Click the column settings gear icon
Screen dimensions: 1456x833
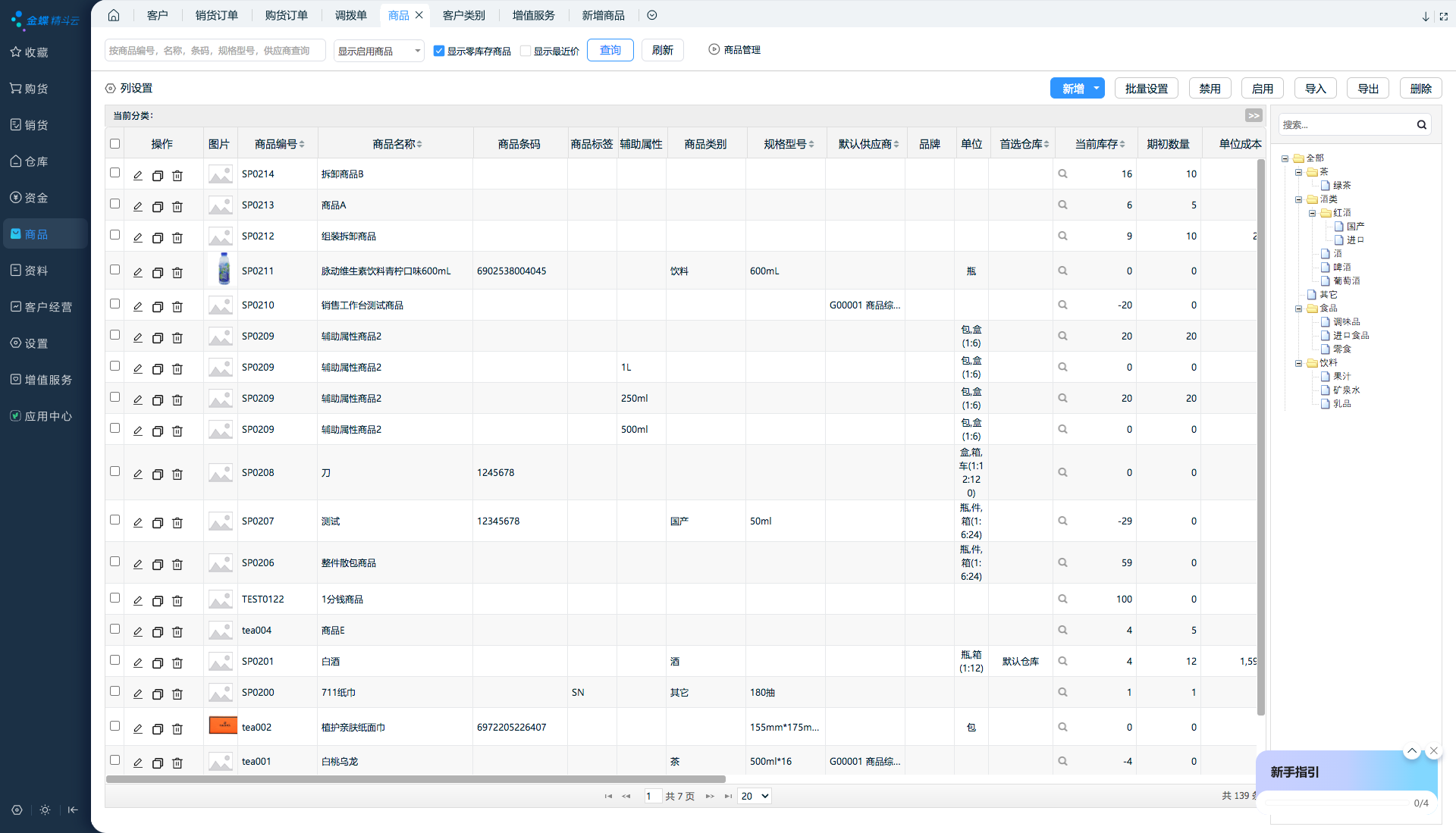pyautogui.click(x=111, y=89)
